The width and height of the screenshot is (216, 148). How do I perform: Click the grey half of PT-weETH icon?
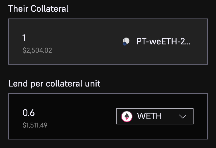click(x=128, y=40)
